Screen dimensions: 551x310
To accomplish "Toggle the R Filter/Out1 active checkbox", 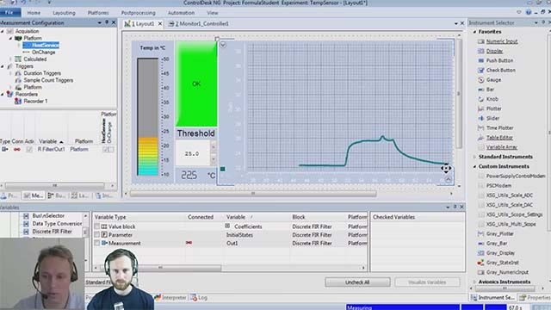I will [29, 149].
